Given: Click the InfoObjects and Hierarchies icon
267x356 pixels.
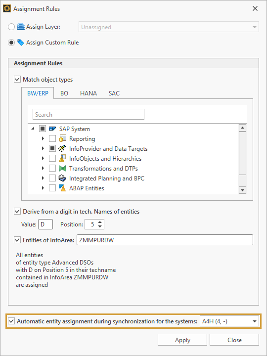Looking at the screenshot, I should click(62, 158).
